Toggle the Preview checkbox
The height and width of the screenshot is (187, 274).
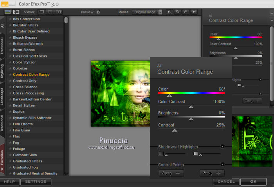pyautogui.click(x=98, y=12)
